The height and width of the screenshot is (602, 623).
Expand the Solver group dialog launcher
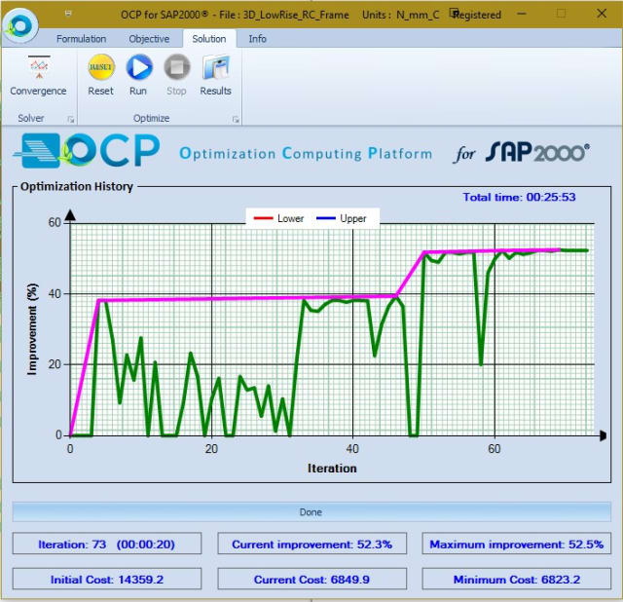coord(71,119)
